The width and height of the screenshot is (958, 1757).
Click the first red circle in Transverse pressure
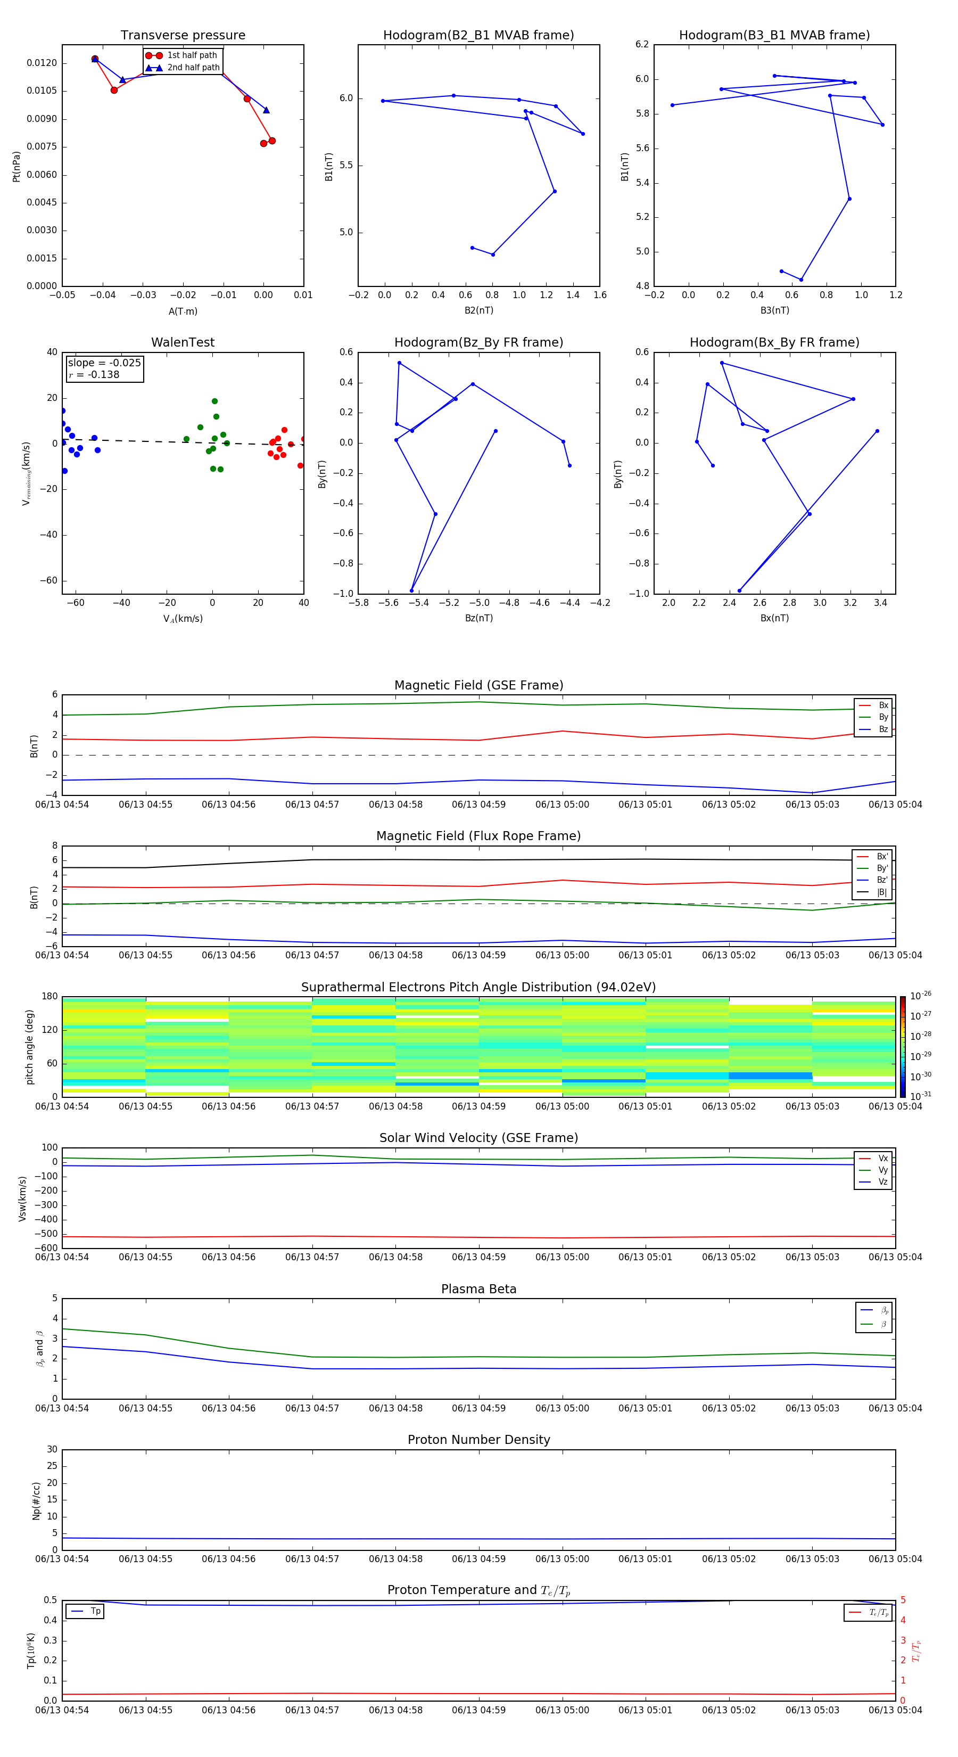pos(95,59)
